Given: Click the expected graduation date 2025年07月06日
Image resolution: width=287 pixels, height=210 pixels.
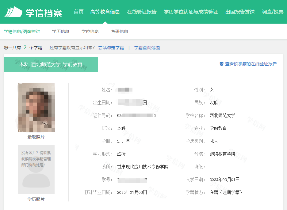Looking at the screenshot, I should (x=132, y=193).
